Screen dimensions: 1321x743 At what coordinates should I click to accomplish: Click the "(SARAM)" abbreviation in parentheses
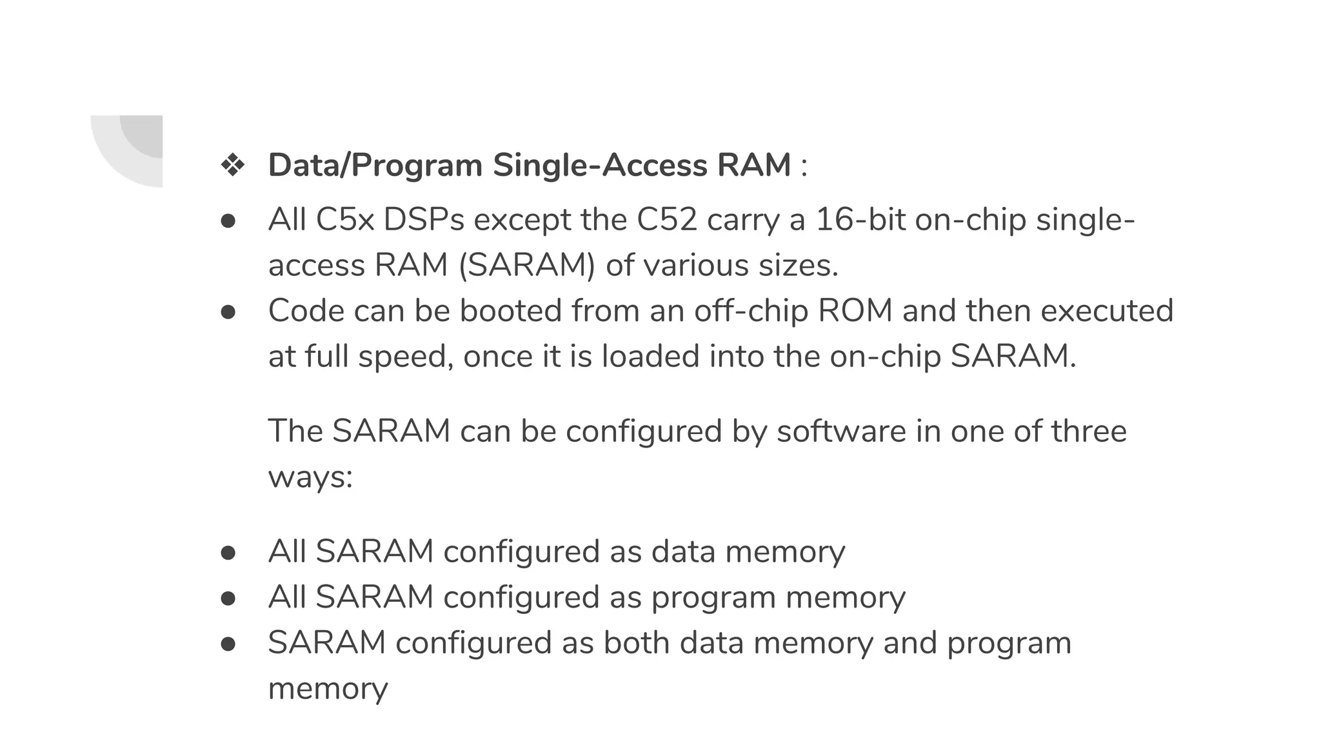tap(526, 266)
